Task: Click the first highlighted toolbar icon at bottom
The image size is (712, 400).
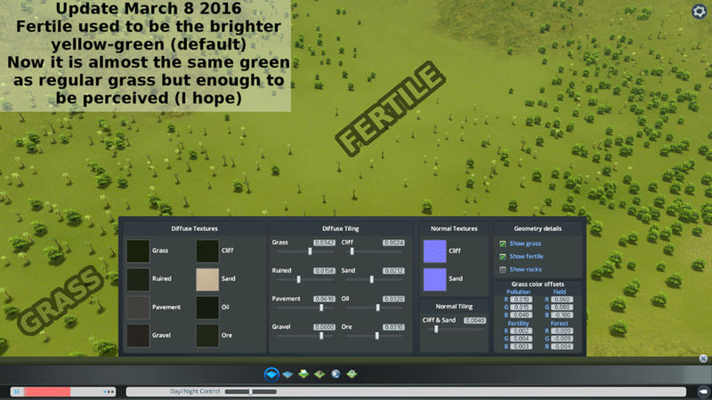Action: coord(271,374)
